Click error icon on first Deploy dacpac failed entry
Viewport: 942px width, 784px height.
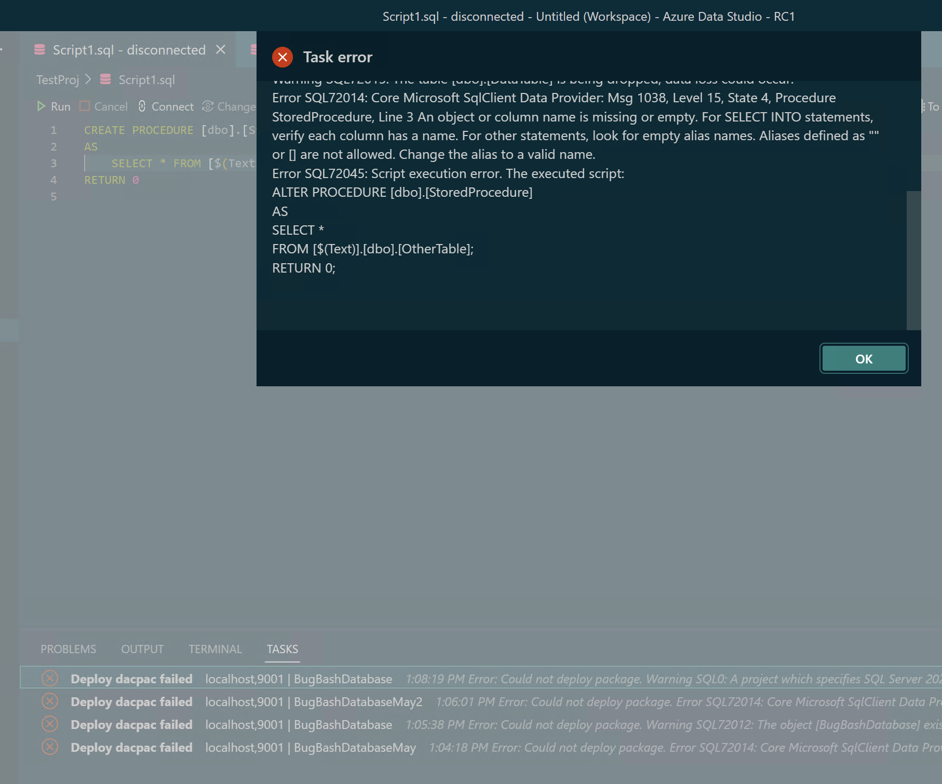point(49,679)
